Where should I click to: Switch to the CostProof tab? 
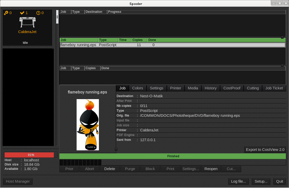pos(232,88)
